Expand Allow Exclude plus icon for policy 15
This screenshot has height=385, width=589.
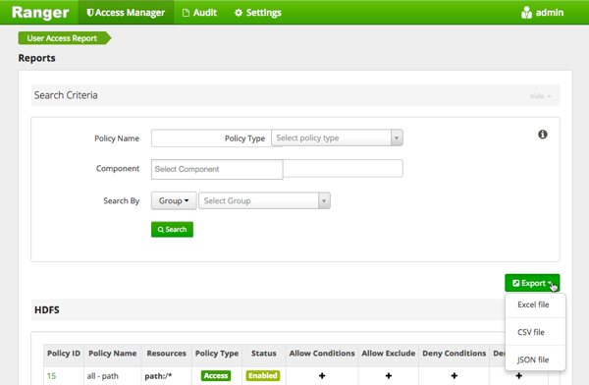click(389, 375)
